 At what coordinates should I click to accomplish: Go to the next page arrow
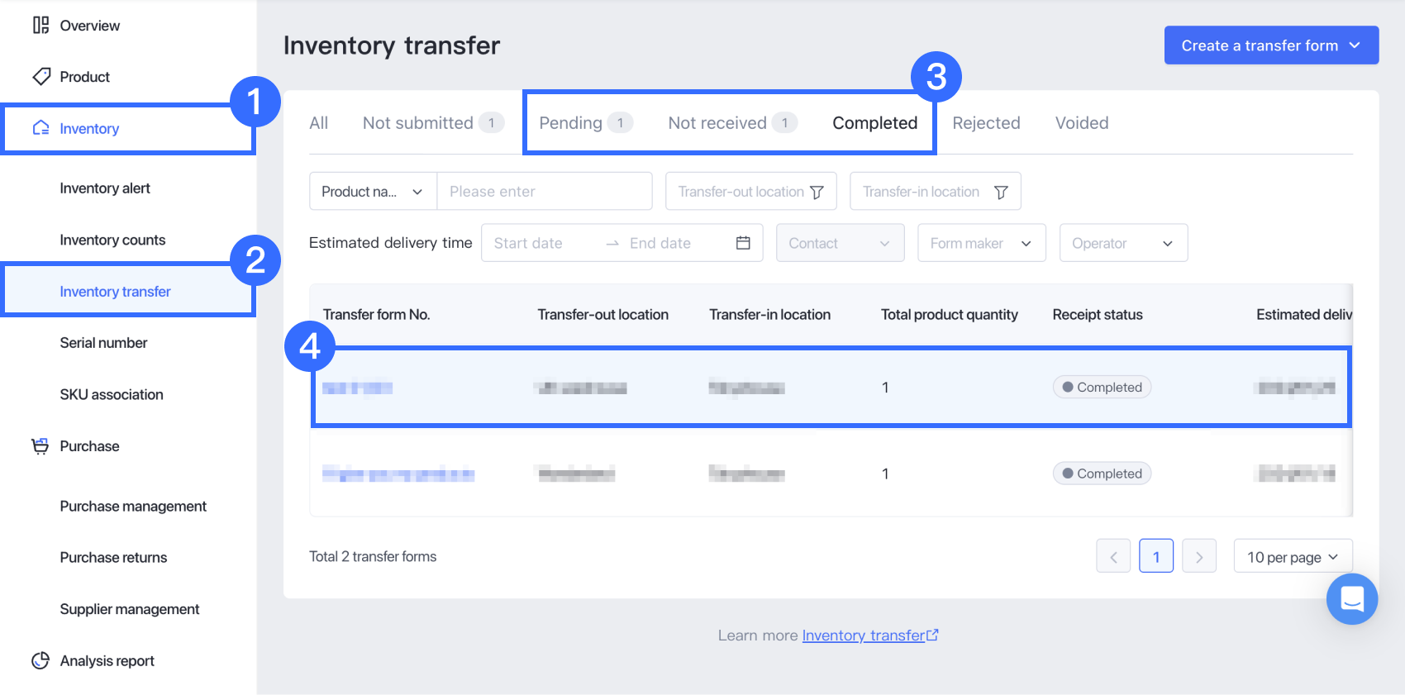[1199, 557]
